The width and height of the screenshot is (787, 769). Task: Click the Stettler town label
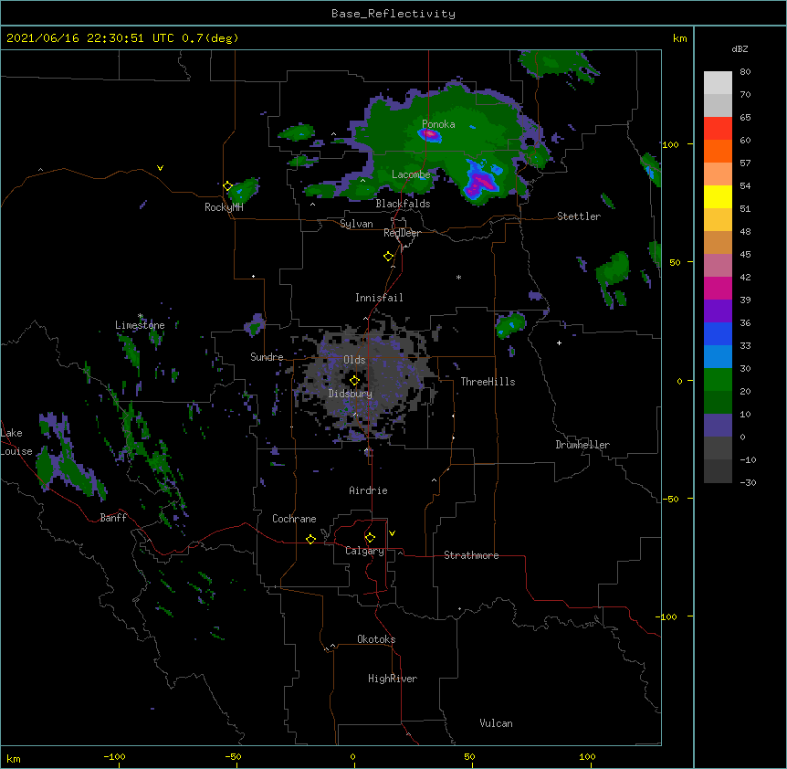pyautogui.click(x=579, y=216)
